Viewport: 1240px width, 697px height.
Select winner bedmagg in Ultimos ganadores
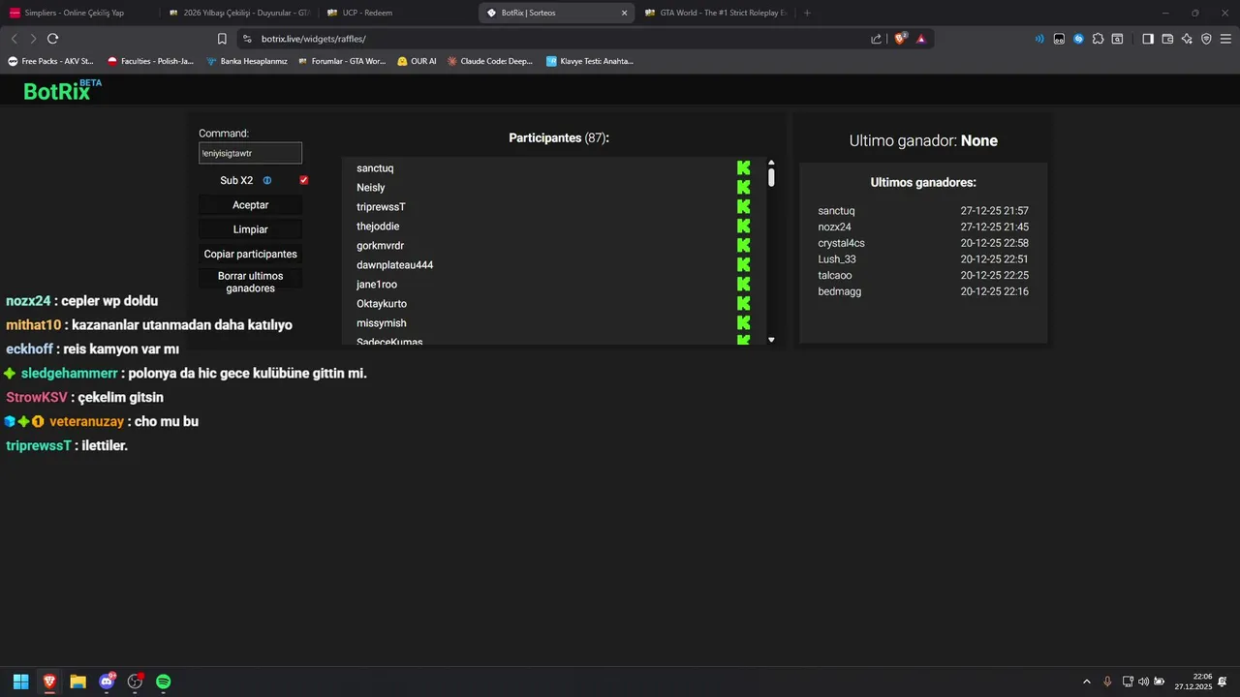point(840,291)
